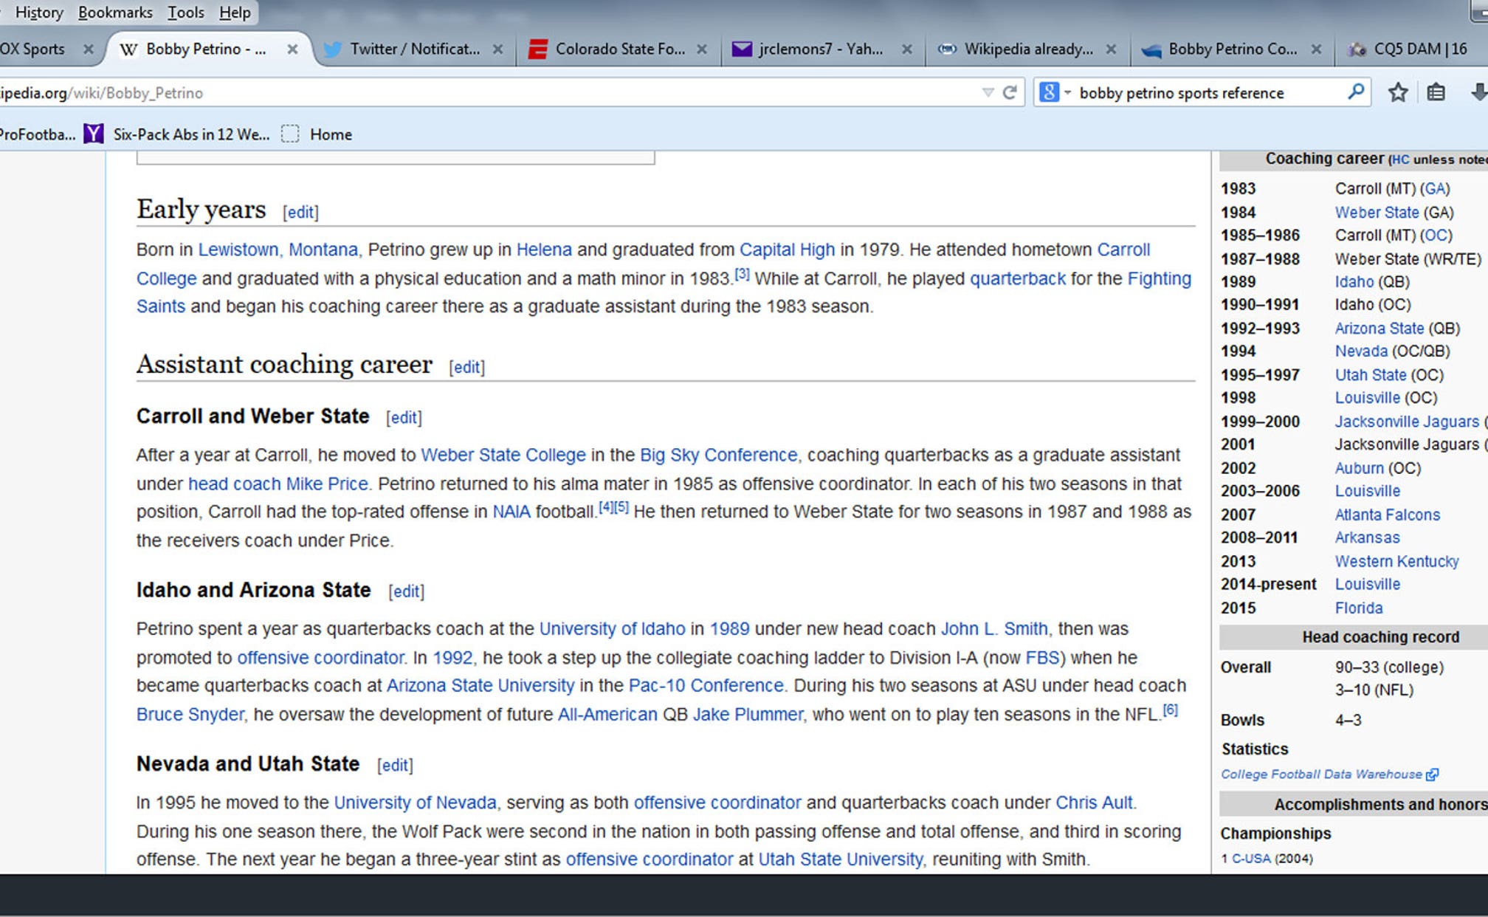The height and width of the screenshot is (917, 1488).
Task: Open the Help menu
Action: pyautogui.click(x=235, y=13)
